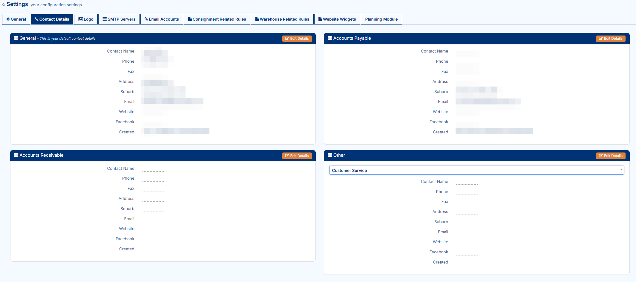
Task: Click the document icon on Consignment Related Rules
Action: point(190,19)
